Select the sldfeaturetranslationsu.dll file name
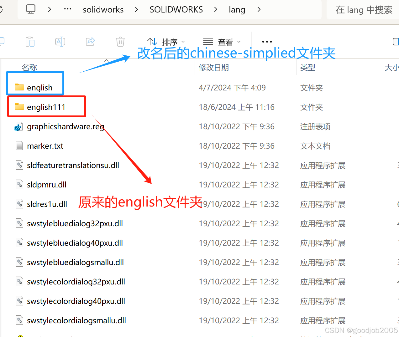 pyautogui.click(x=73, y=165)
